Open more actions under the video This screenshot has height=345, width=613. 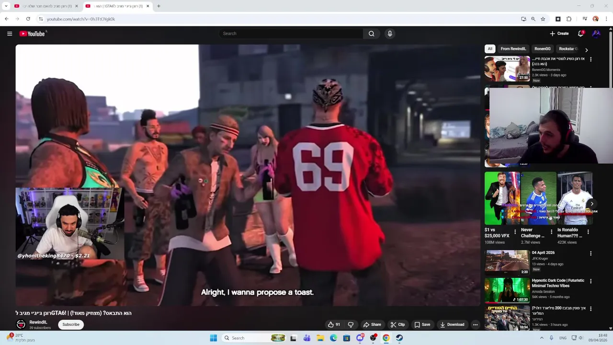pos(475,324)
